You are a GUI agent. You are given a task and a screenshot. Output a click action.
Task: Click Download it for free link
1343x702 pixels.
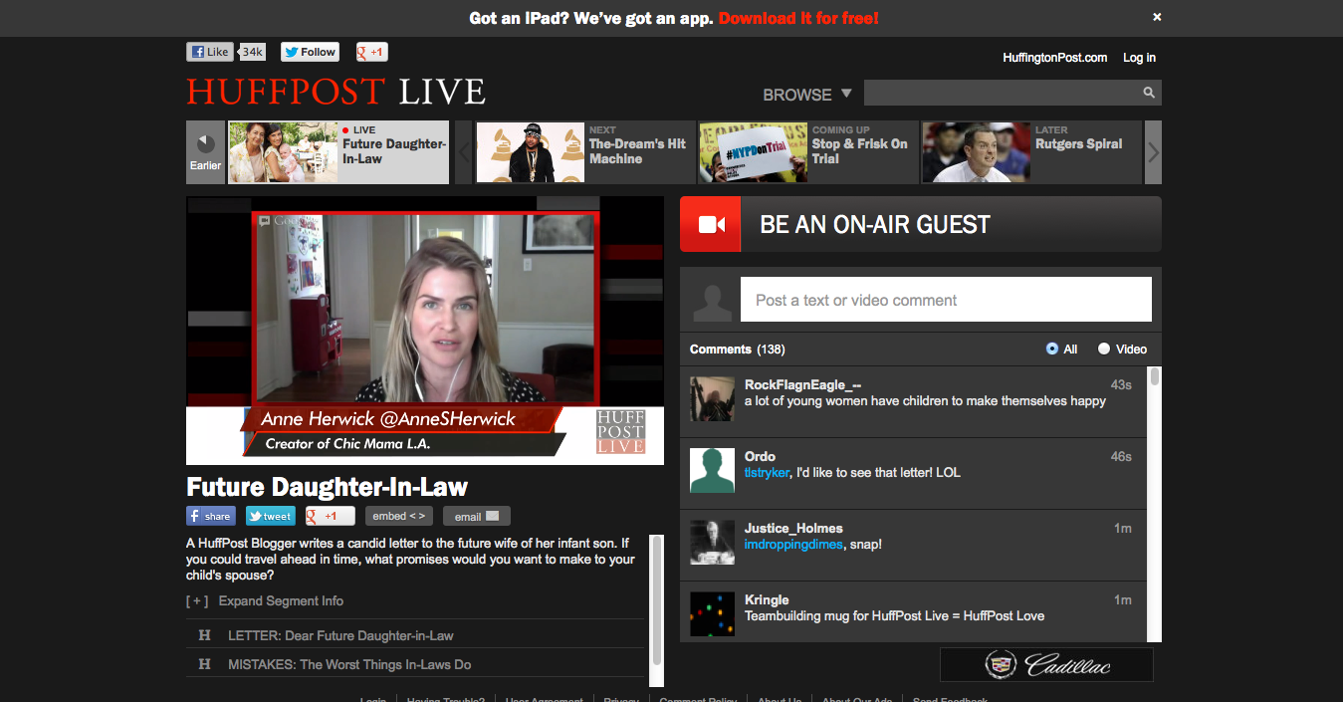click(x=798, y=18)
